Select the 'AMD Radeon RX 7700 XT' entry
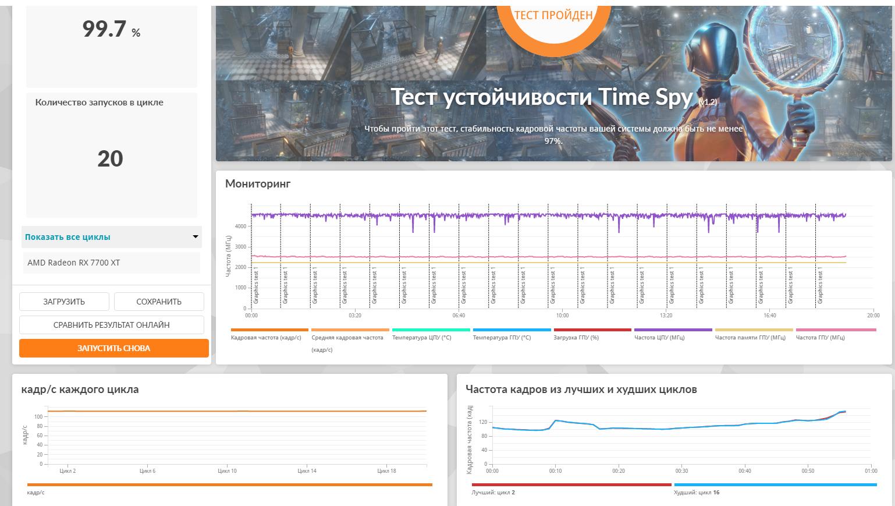The image size is (895, 506). click(112, 263)
